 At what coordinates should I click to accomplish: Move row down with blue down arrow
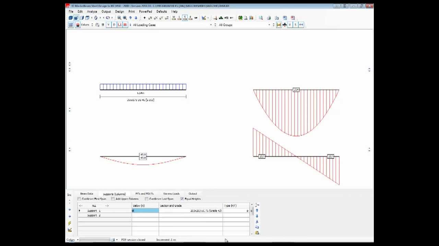[x=257, y=216]
